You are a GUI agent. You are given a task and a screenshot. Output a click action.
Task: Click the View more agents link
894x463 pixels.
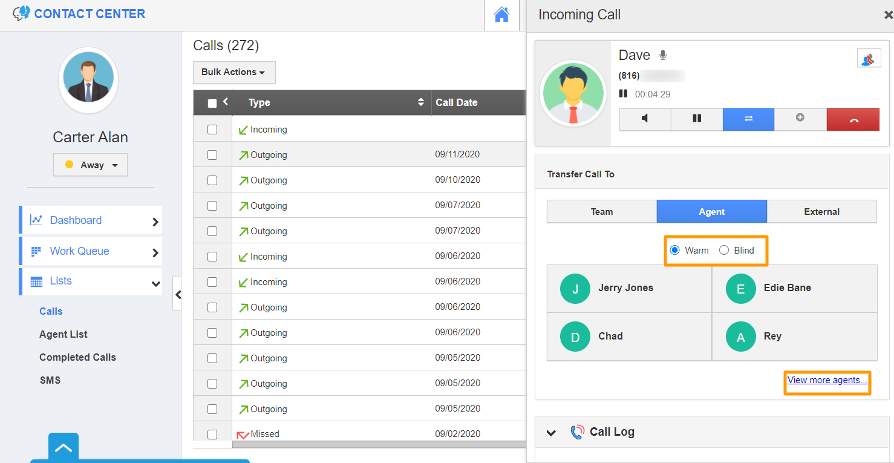click(827, 381)
